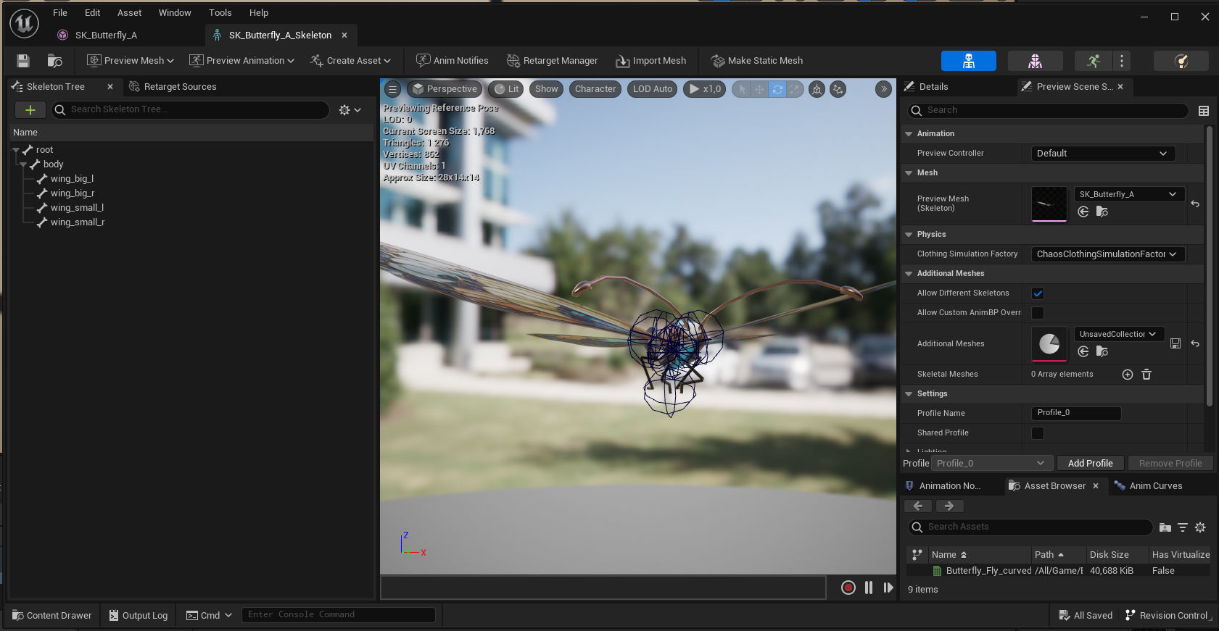
Task: Open the animation mode three-dot options
Action: 1122,61
